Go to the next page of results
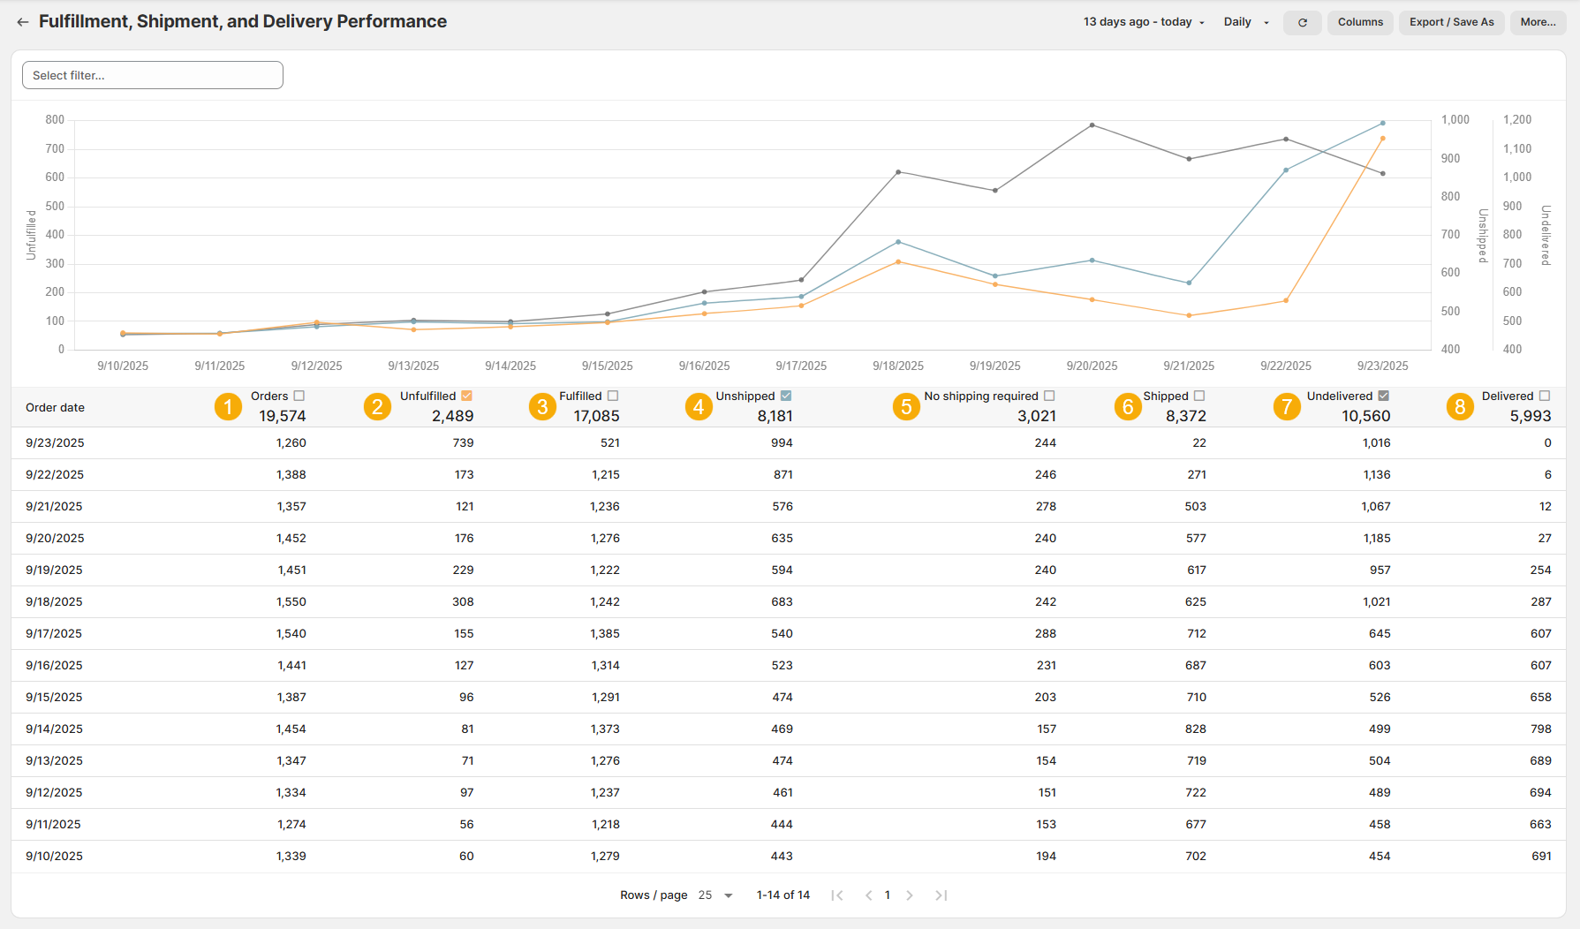 [x=910, y=895]
